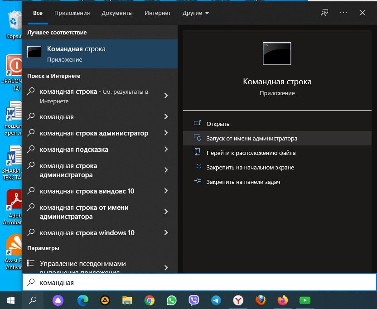
Task: Click large Командная строка preview thumbnail
Action: (x=277, y=53)
